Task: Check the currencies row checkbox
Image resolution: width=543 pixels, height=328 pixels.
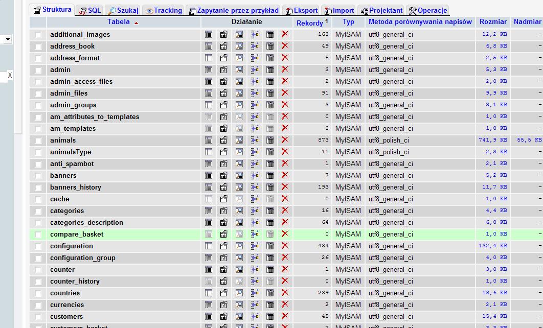Action: click(38, 305)
